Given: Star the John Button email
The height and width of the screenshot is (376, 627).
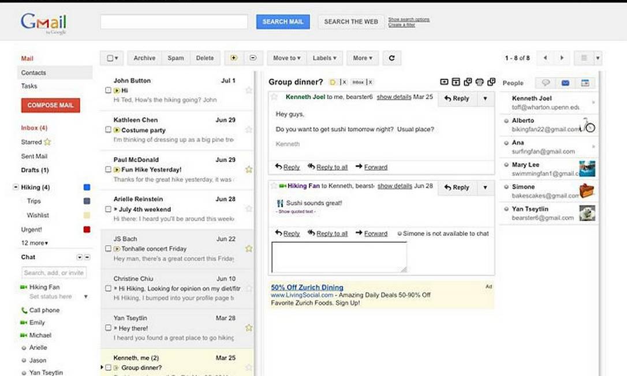Looking at the screenshot, I should coord(249,90).
